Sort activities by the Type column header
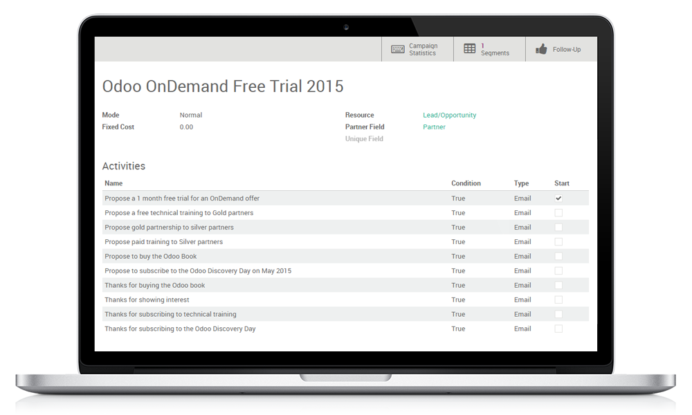Screen dimensions: 692x415 521,183
